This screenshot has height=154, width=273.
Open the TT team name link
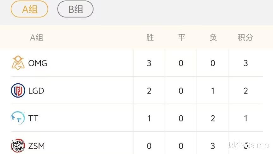point(33,118)
